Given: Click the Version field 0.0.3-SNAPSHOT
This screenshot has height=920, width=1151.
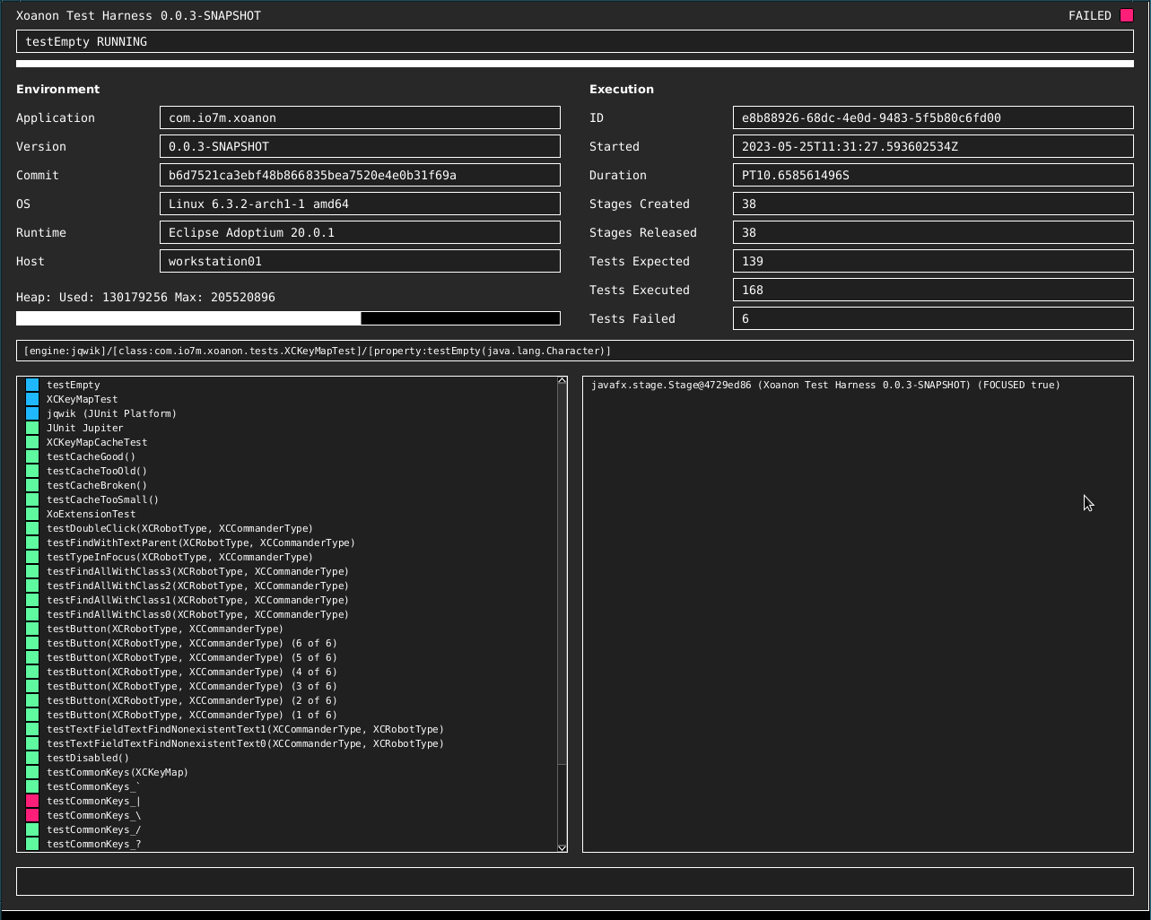Looking at the screenshot, I should coord(360,146).
